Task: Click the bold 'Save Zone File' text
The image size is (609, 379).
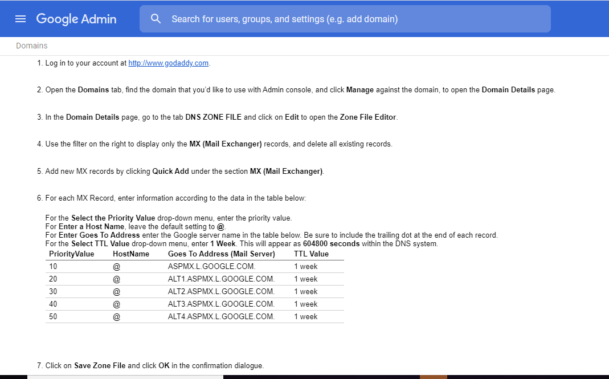Action: (x=100, y=365)
